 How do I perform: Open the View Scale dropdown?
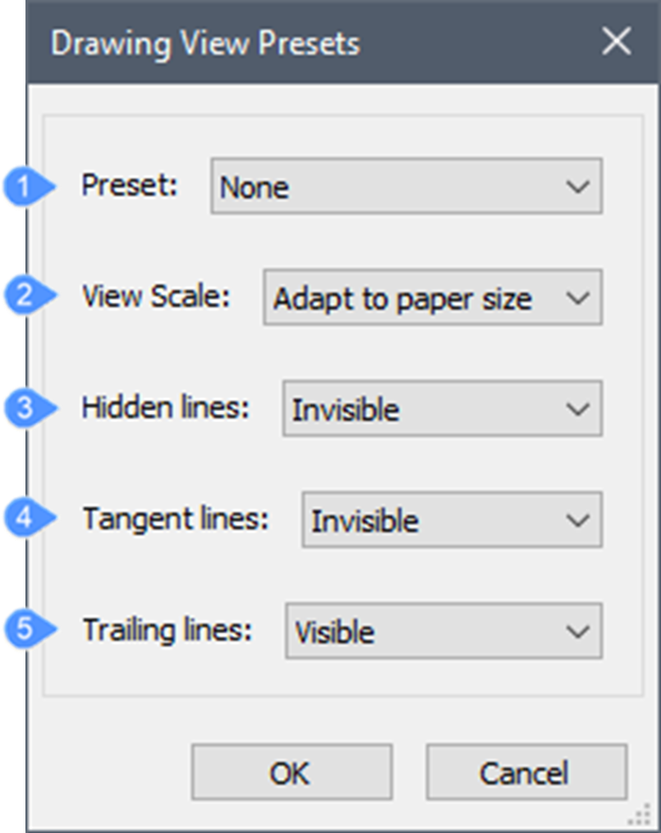point(432,298)
